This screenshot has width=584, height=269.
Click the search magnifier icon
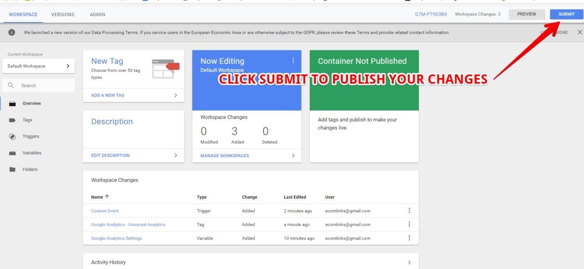[11, 85]
